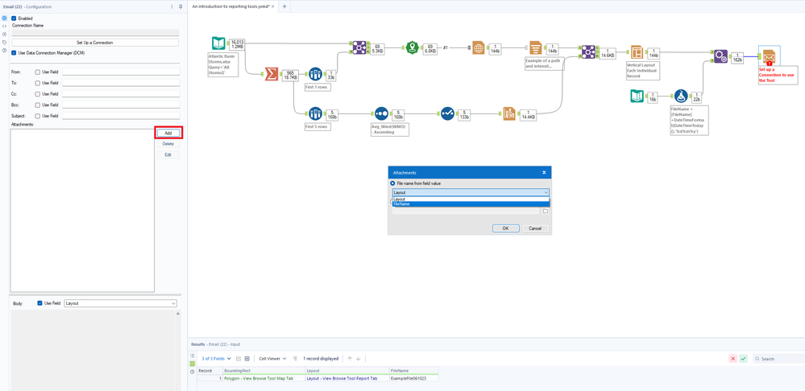Click the Sort tool labeled Avg_Wind(WMO)

(381, 113)
